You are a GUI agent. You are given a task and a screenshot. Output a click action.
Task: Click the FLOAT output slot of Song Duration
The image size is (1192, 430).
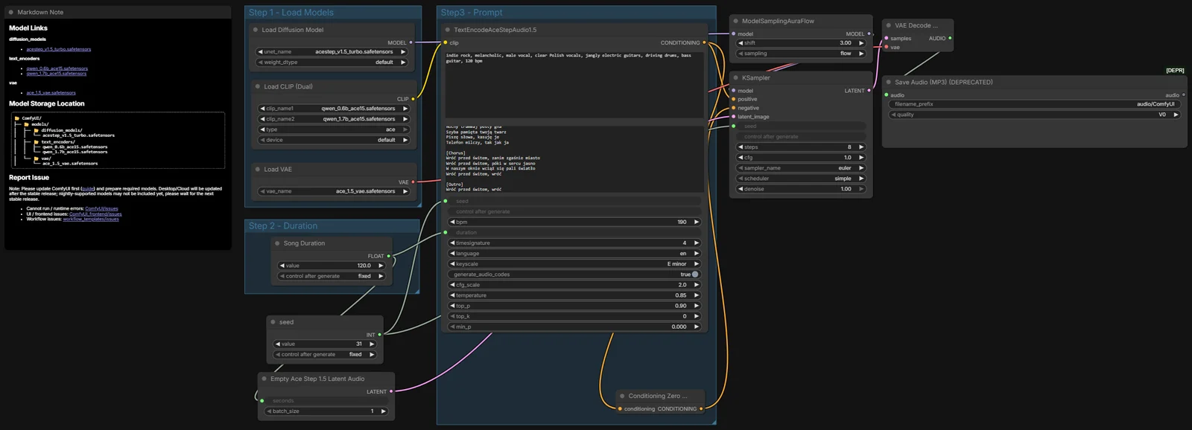(x=388, y=256)
